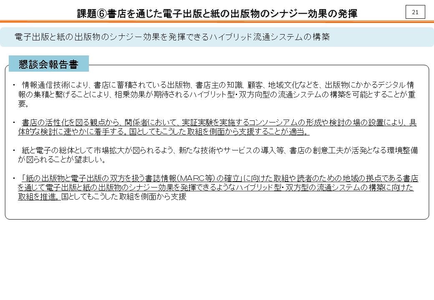The image size is (434, 300).
Task: Click the page number 21 box
Action: point(415,12)
